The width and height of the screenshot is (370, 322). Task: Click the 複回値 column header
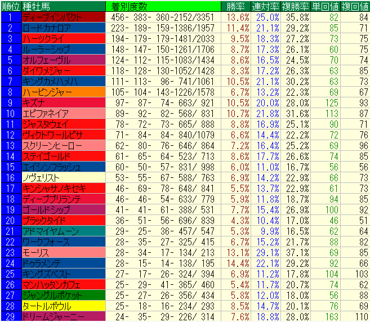point(355,6)
